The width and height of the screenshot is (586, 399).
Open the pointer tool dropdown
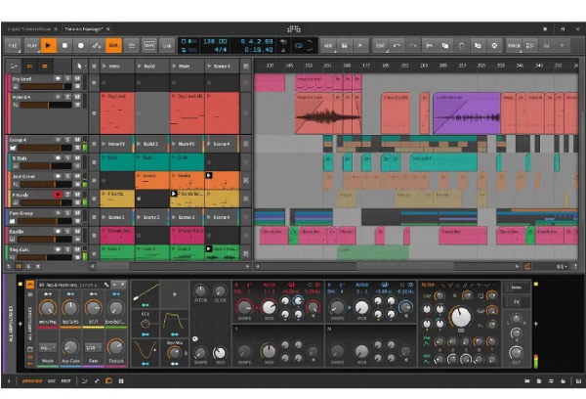coord(80,66)
